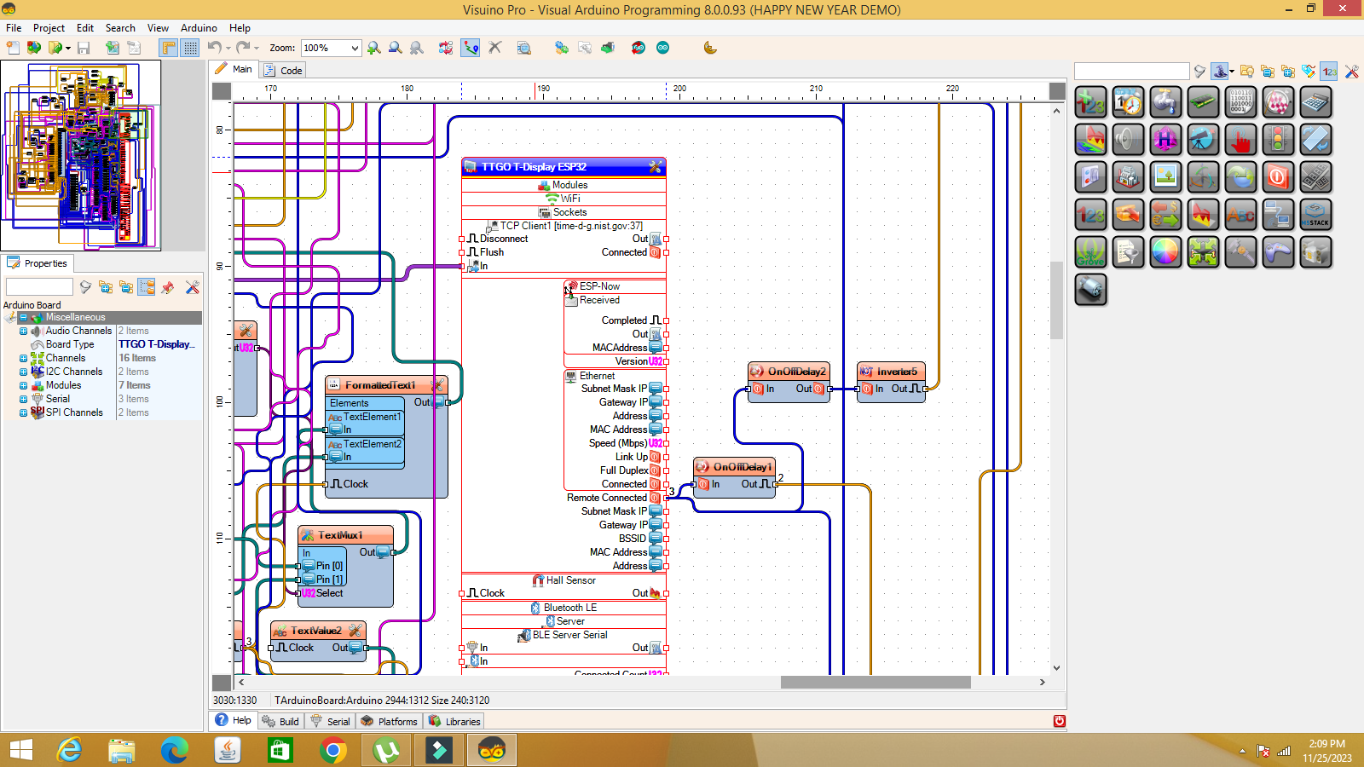This screenshot has width=1364, height=767.
Task: Select the calculator category icon
Action: click(x=1315, y=102)
